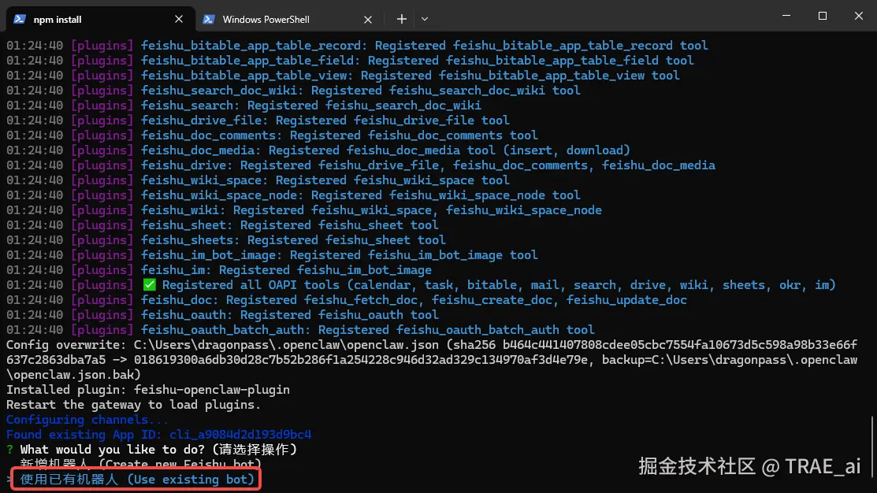
Task: Click 'feishu_im: Registered feishu_im_bot_image' line
Action: click(x=219, y=270)
